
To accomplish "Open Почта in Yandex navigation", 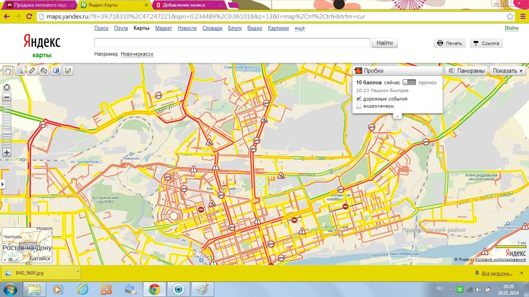I will [x=121, y=28].
